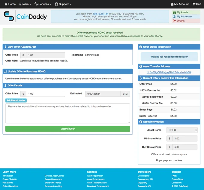This screenshot has width=204, height=190.
Task: Open footer Asset Enhancement link
Action: (x=96, y=179)
